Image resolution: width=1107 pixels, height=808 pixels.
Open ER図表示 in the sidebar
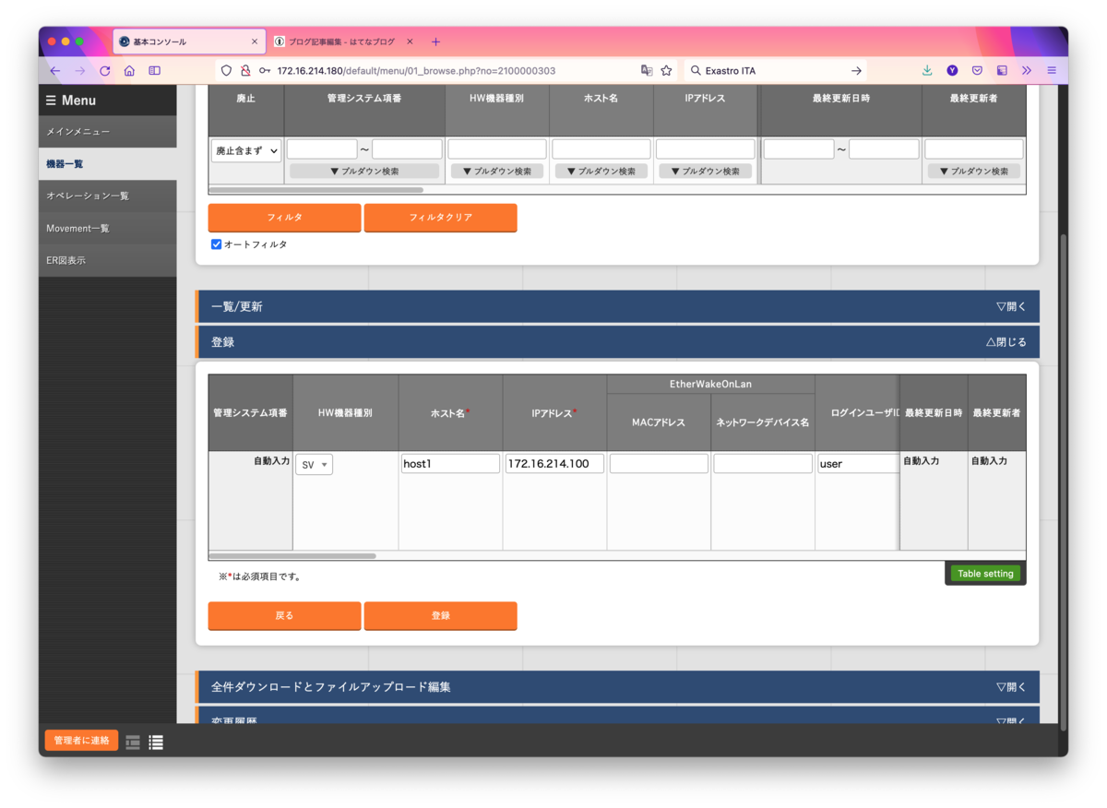tap(107, 261)
